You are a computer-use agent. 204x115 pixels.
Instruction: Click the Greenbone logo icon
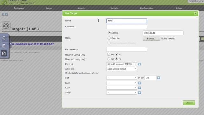pos(4,2)
